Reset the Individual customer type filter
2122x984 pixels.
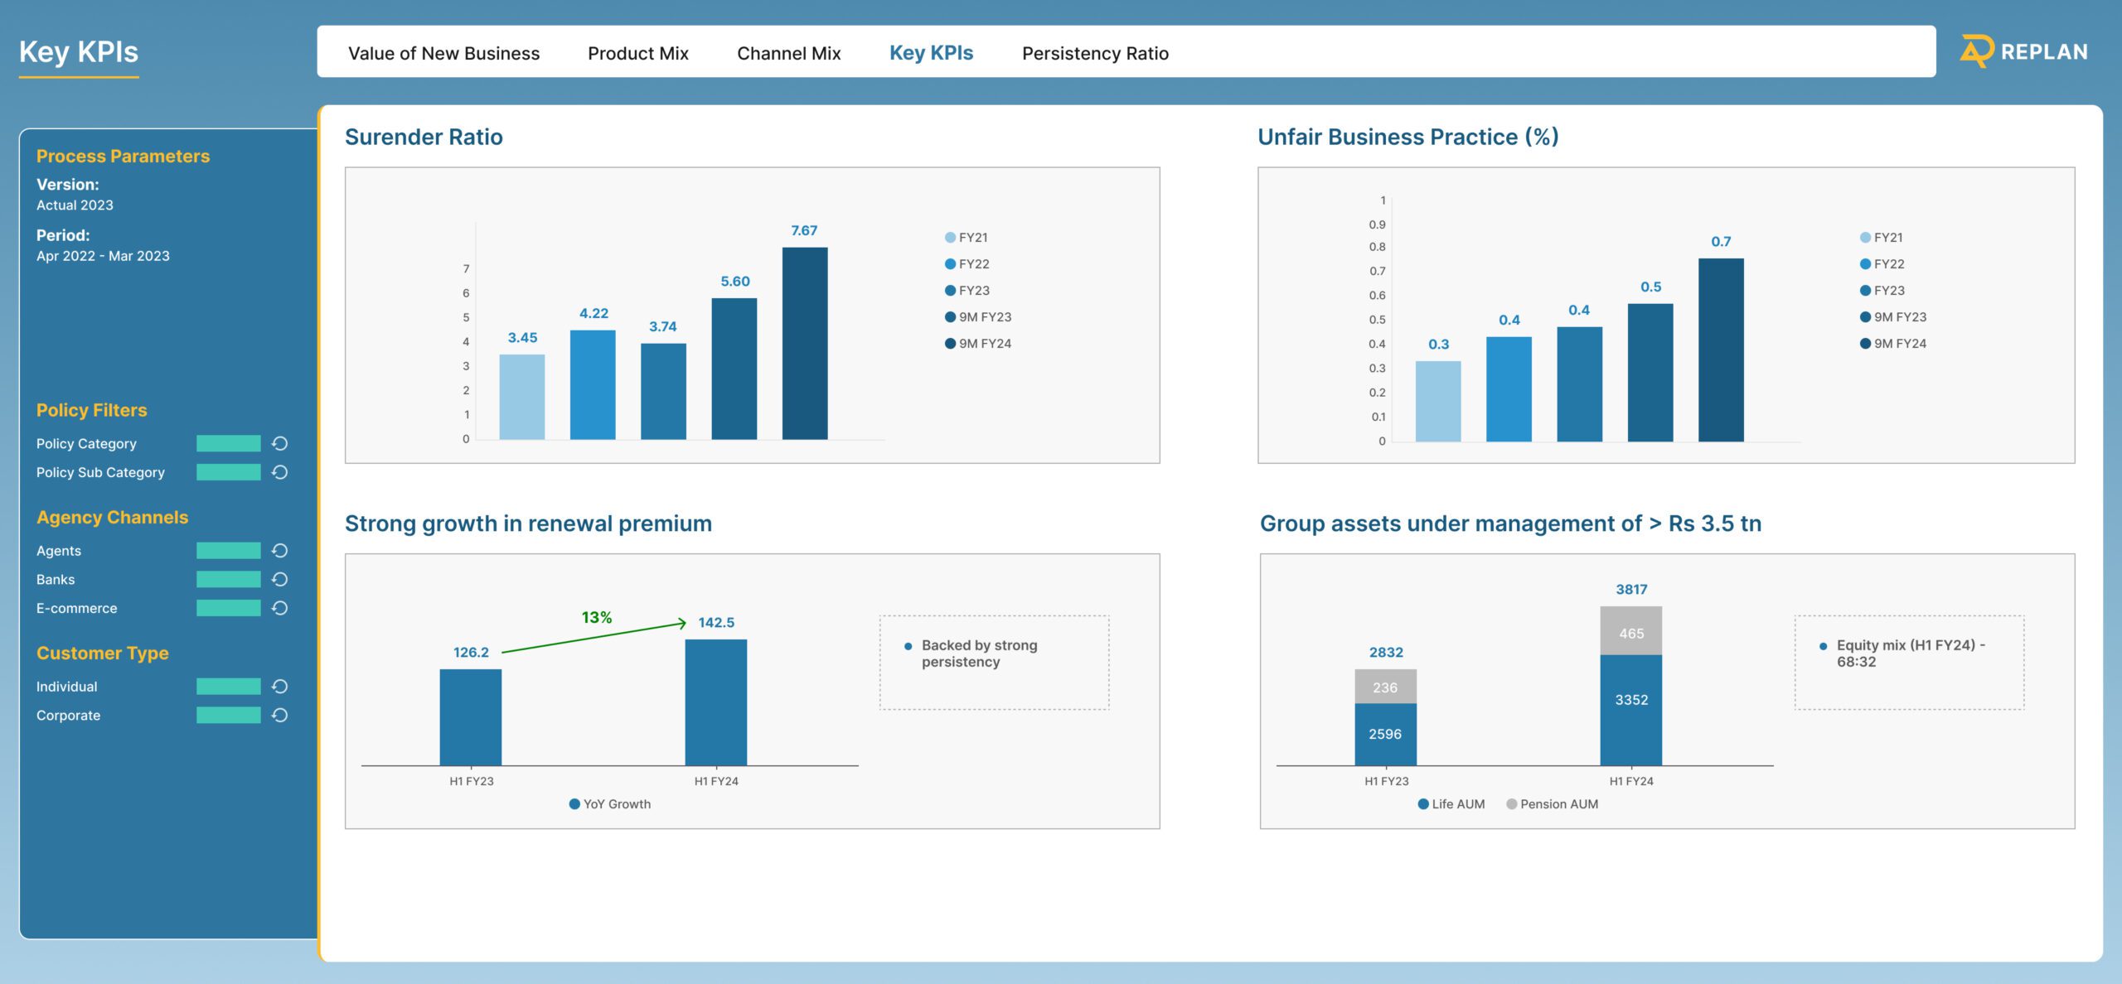pos(280,686)
